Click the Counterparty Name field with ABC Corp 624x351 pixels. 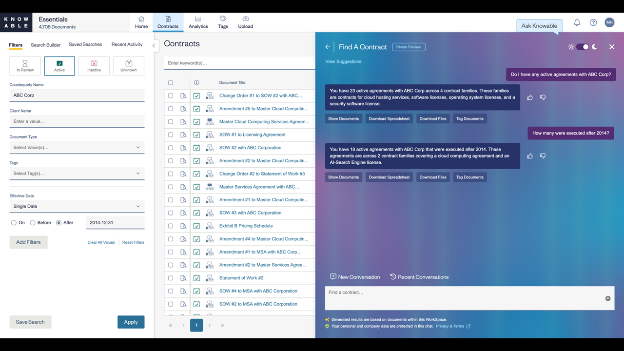77,95
